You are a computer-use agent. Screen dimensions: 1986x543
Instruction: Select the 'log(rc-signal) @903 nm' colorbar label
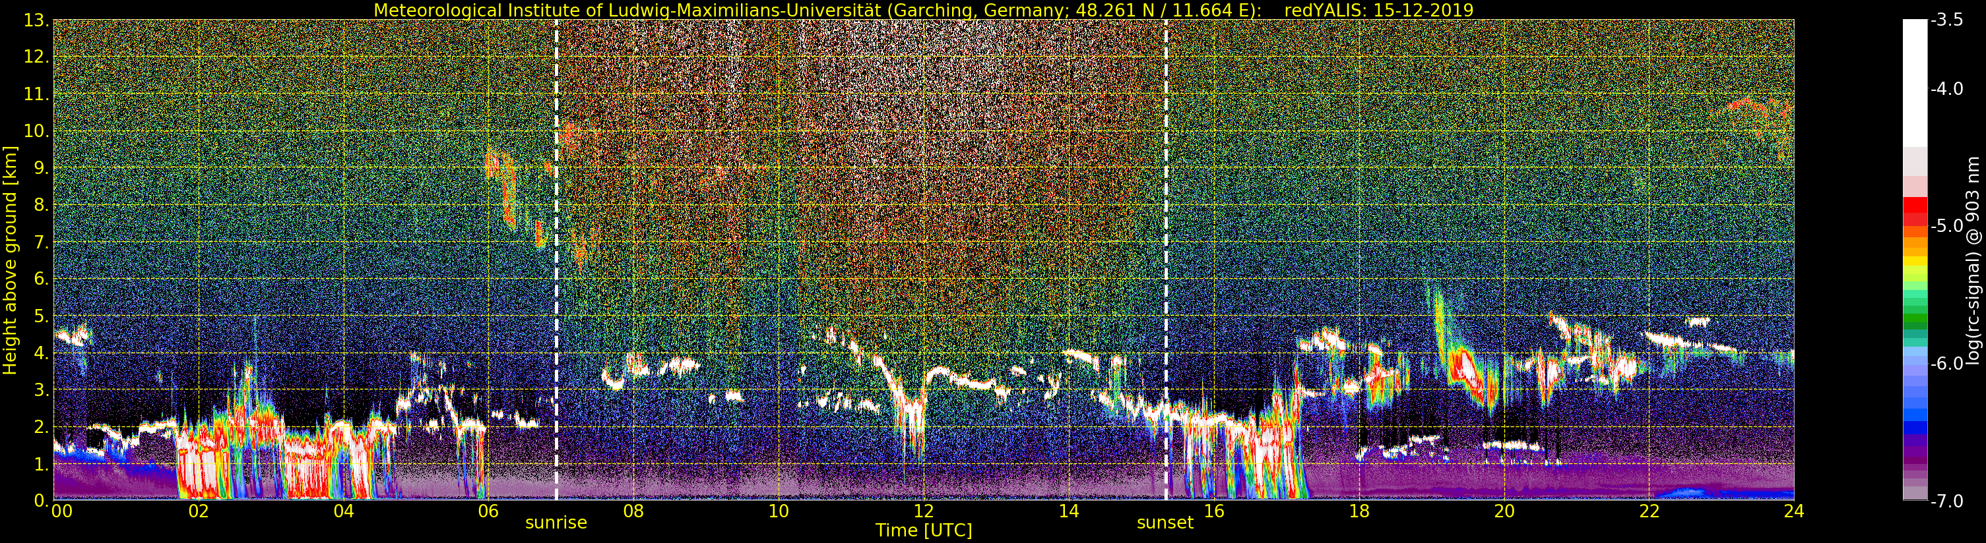[1973, 260]
